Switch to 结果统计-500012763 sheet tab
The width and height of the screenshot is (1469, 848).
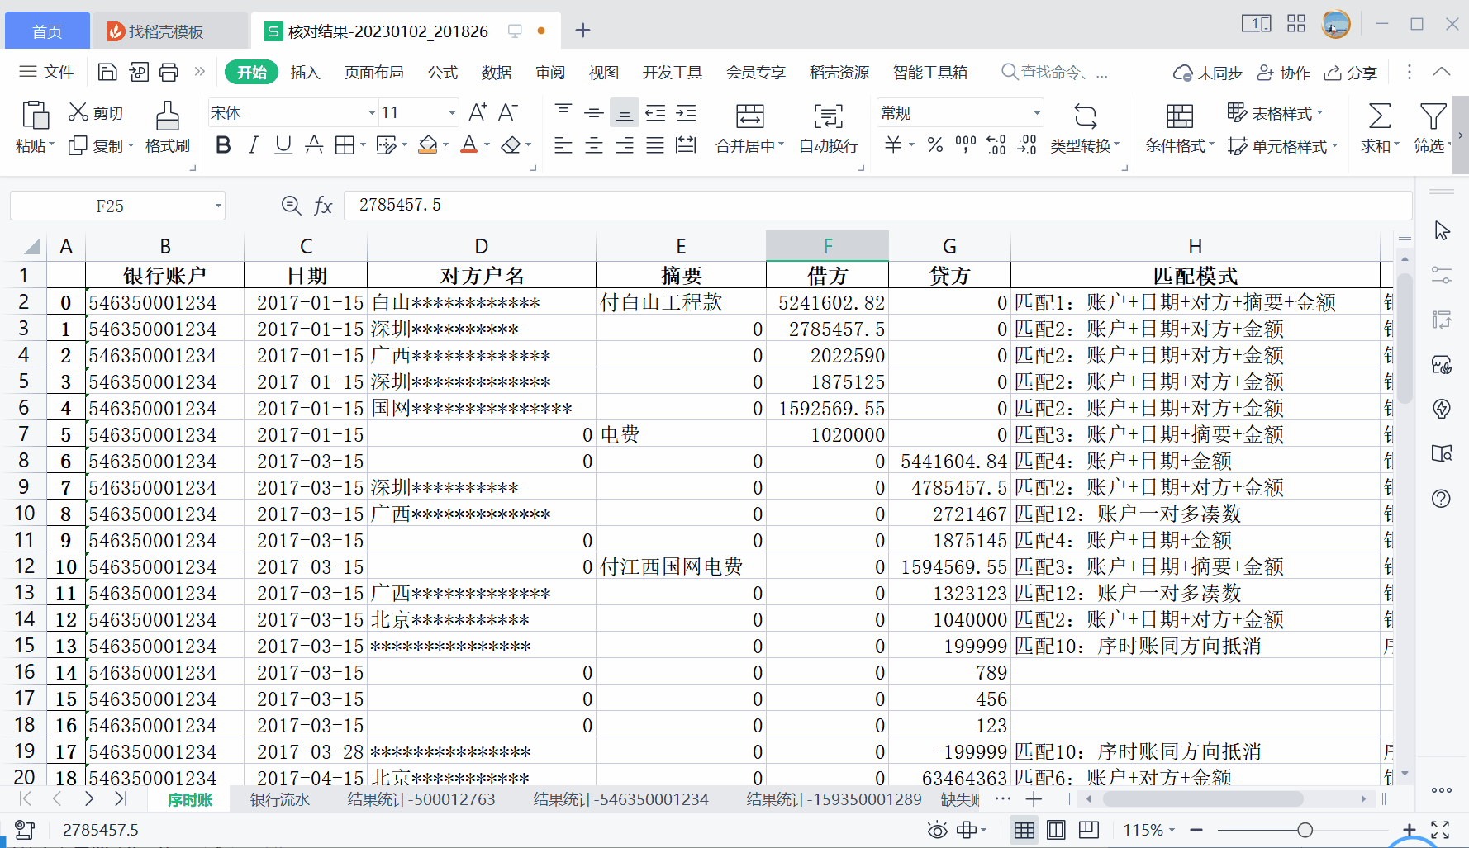coord(421,799)
